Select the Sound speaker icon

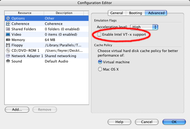point(8,61)
